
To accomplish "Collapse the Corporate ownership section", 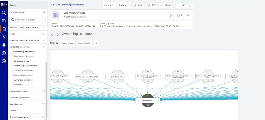I will (43, 47).
